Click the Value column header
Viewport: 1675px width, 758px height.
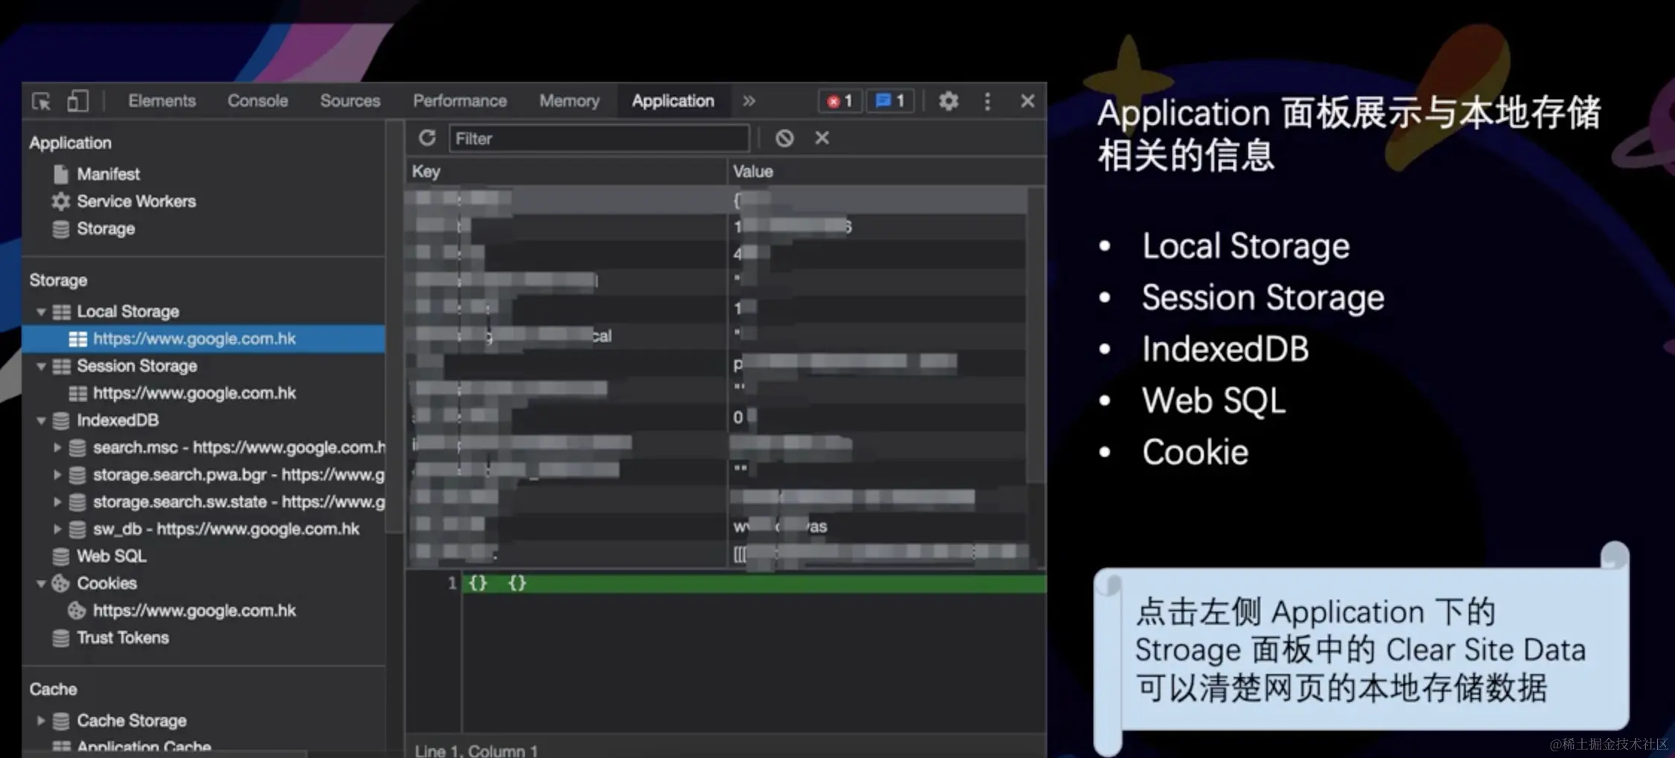click(886, 172)
